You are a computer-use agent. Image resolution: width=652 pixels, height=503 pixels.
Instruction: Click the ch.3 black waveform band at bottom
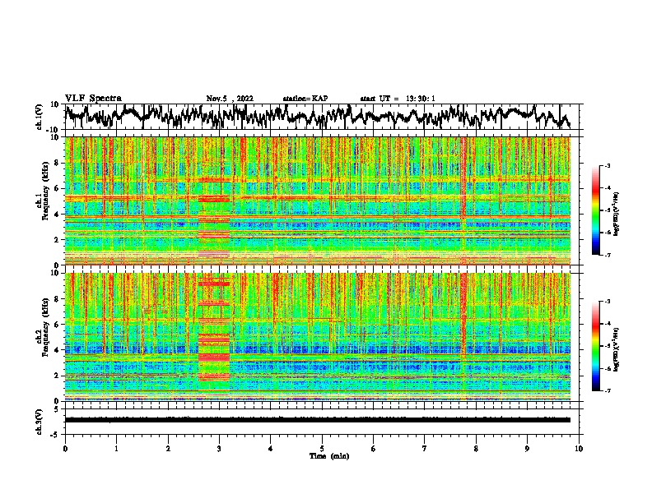tap(318, 420)
